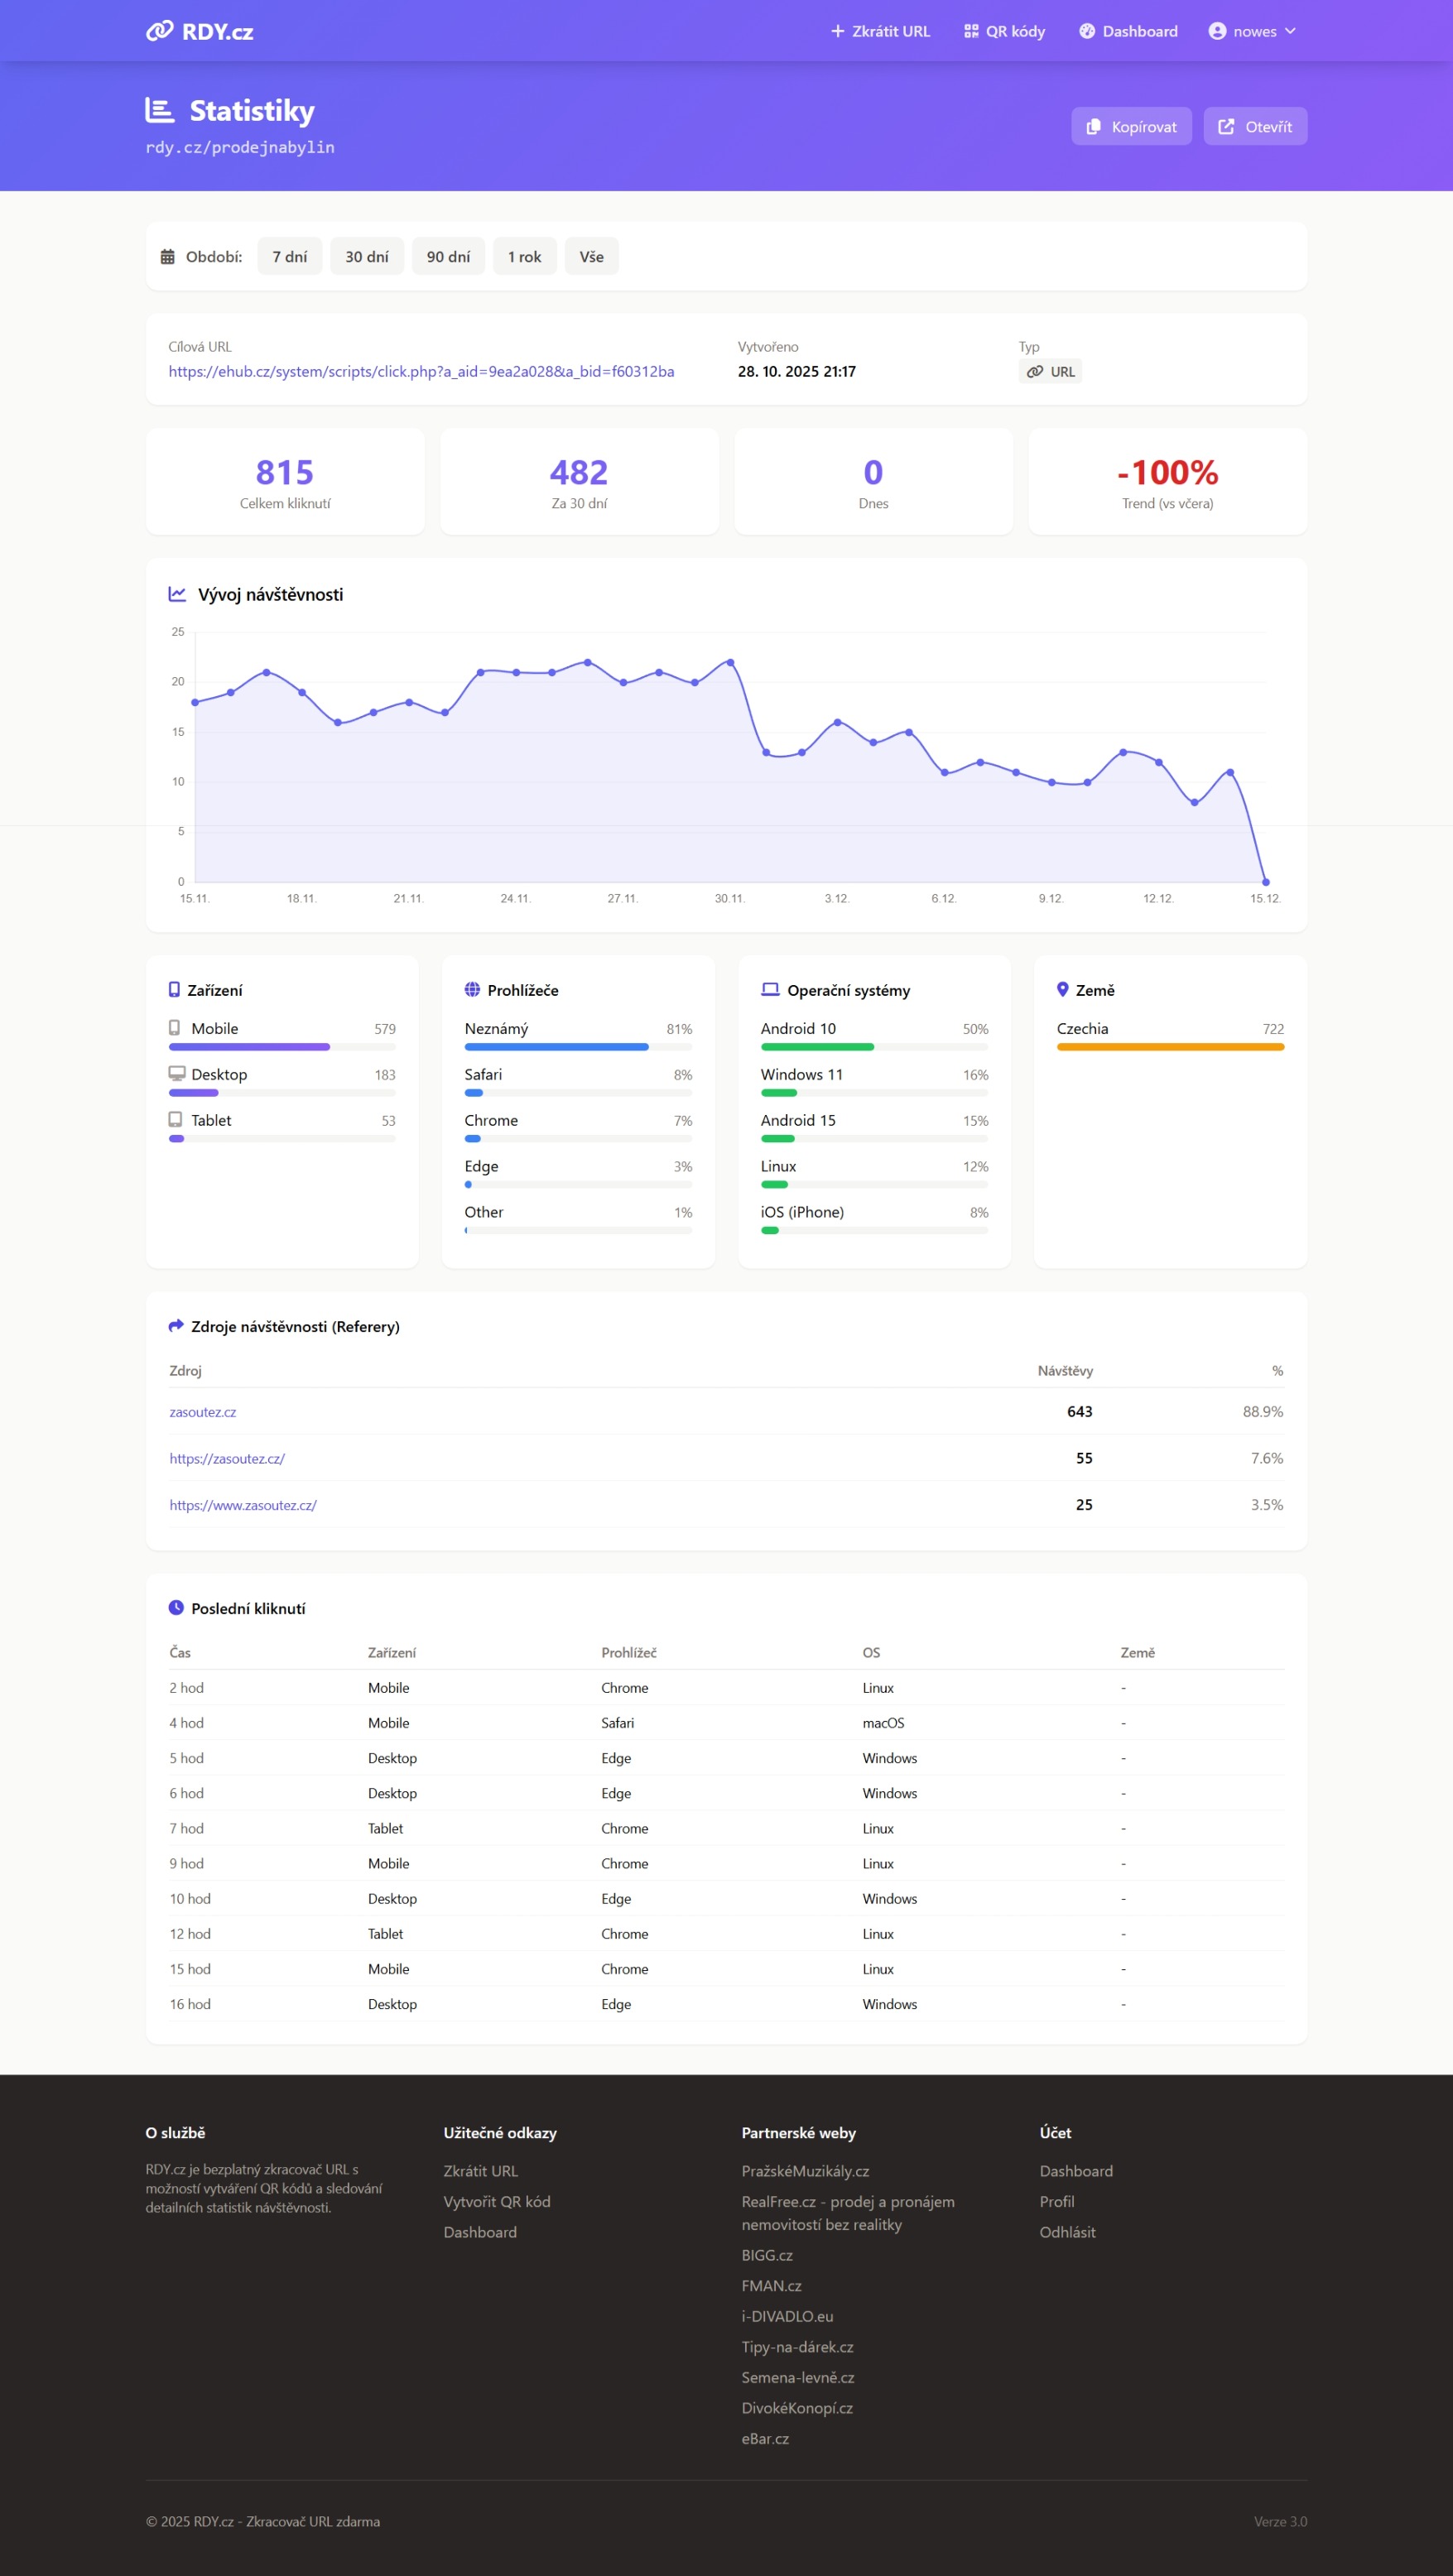Select the 30 dní period filter
The image size is (1453, 2576).
pyautogui.click(x=367, y=257)
